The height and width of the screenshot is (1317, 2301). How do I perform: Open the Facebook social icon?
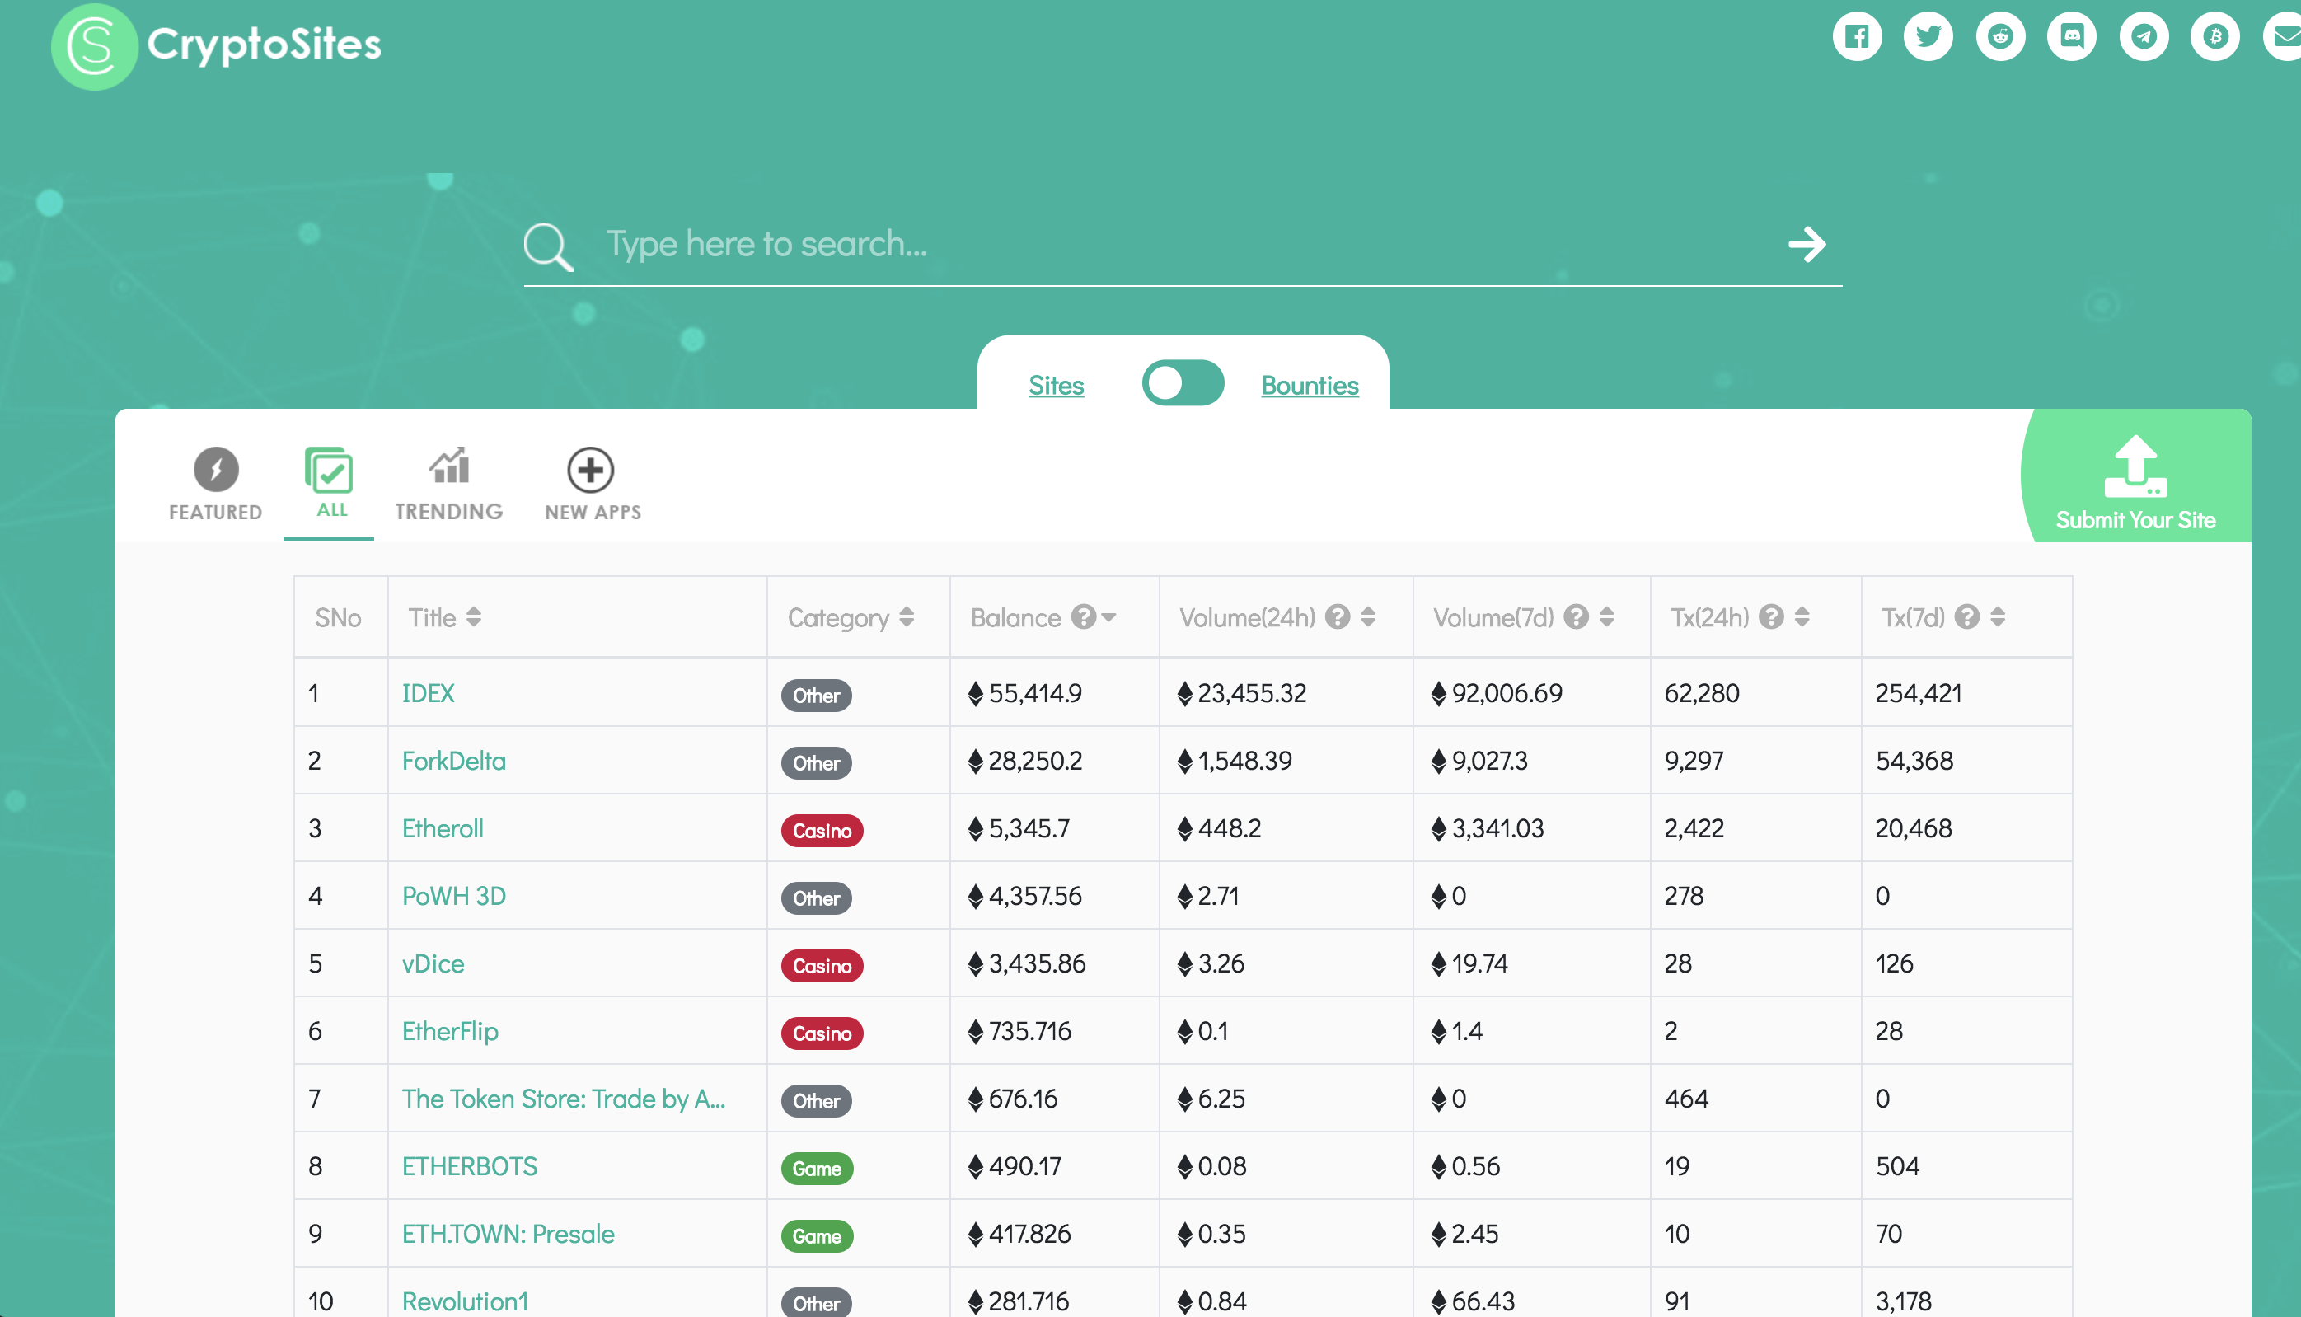click(x=1856, y=37)
